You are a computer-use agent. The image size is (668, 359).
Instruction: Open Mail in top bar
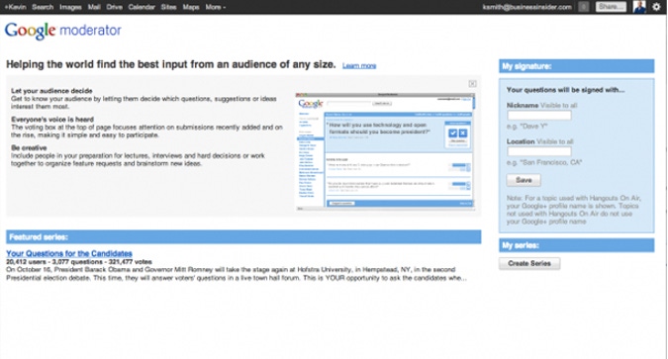point(94,7)
